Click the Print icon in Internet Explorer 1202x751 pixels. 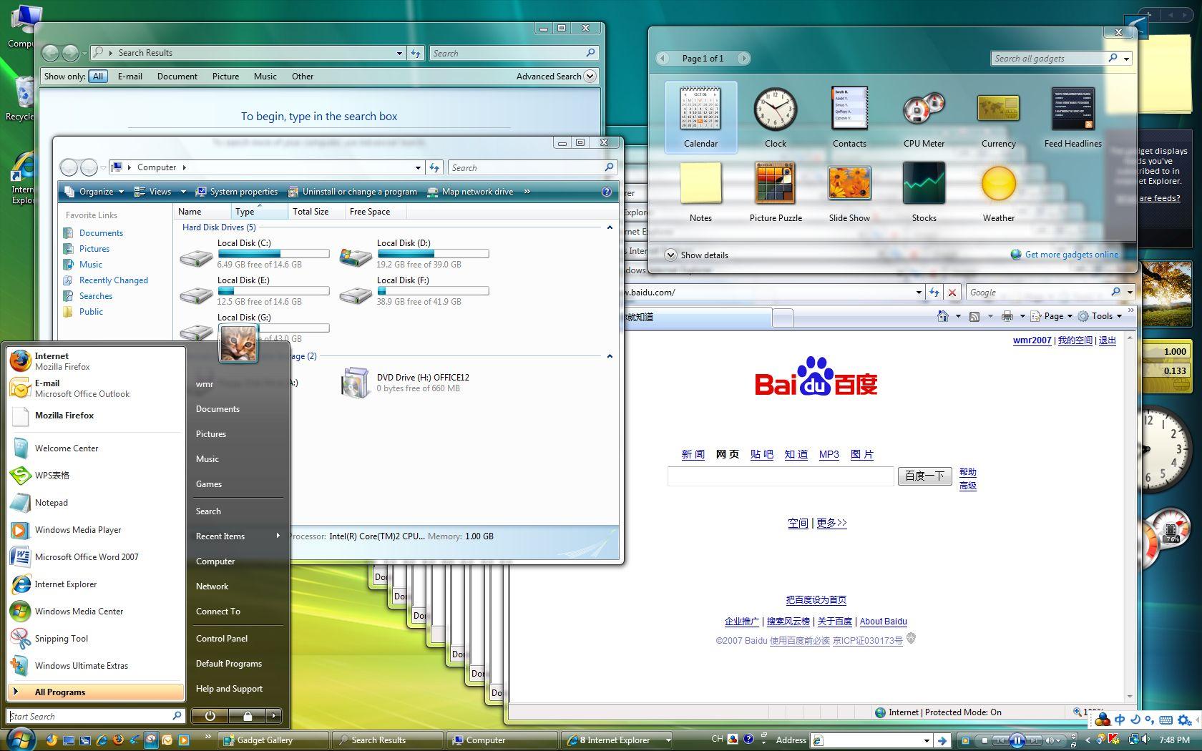tap(1007, 316)
